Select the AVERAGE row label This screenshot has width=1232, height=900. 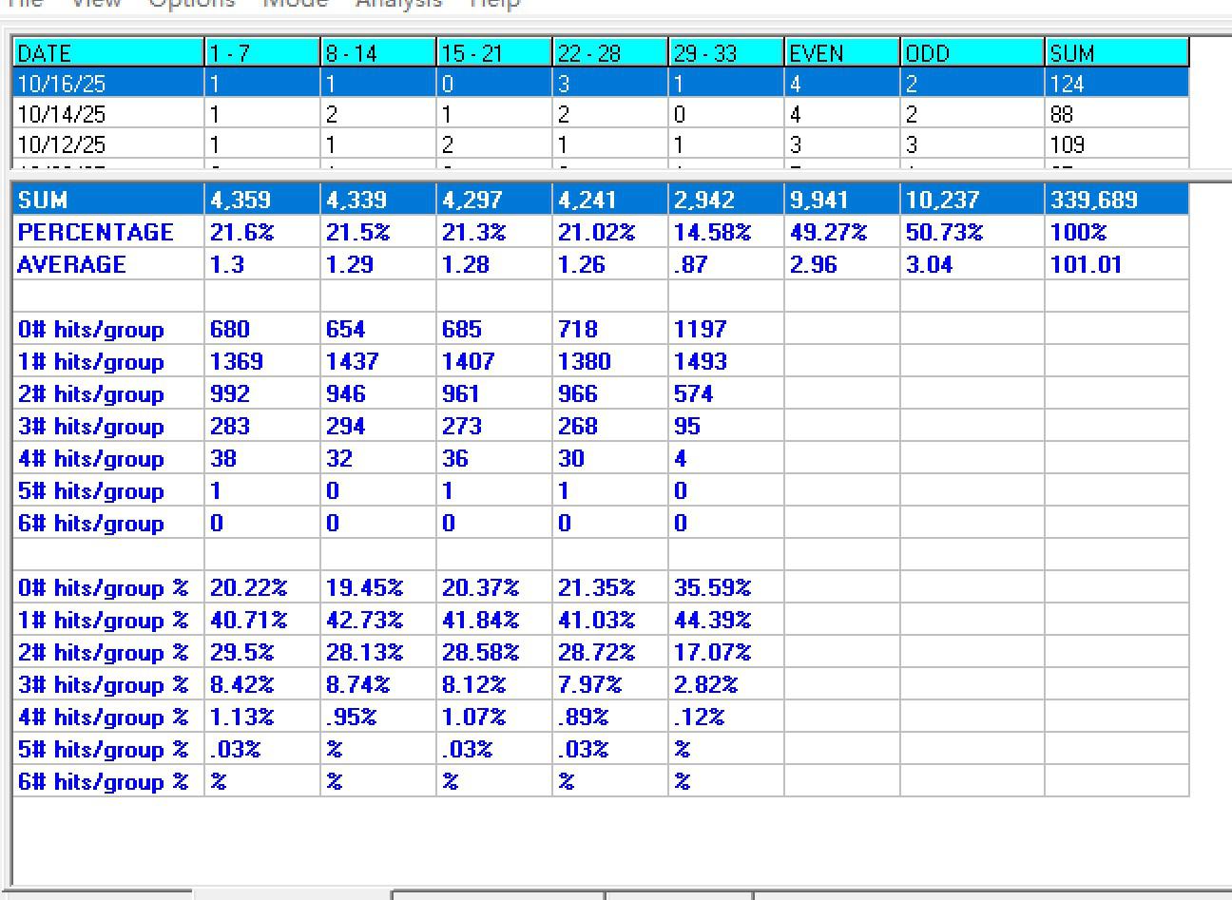[71, 265]
